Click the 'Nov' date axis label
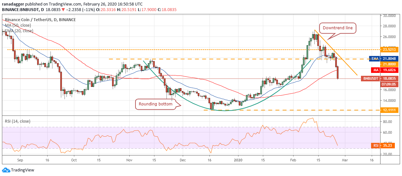This screenshot has height=176, width=402. (x=129, y=160)
